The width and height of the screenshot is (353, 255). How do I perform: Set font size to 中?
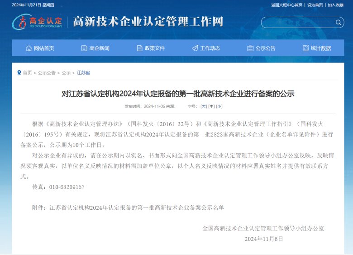click(x=211, y=107)
